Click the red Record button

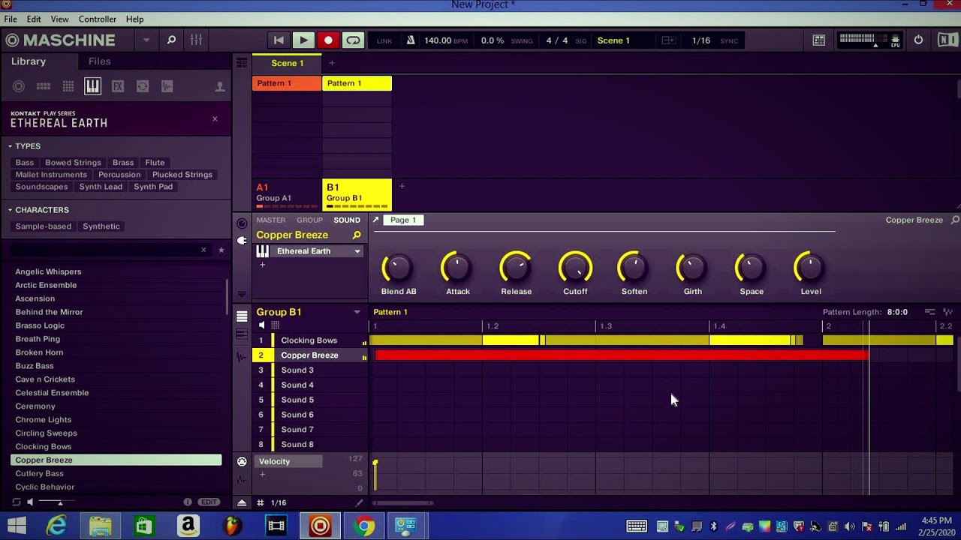click(x=328, y=40)
